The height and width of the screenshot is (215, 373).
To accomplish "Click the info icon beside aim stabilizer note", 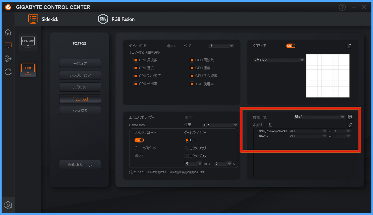I will pyautogui.click(x=131, y=172).
